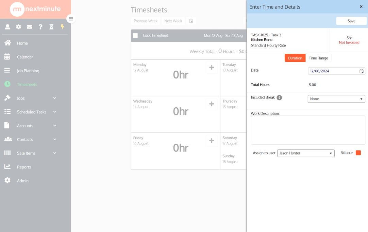Open the calendar picker beside Next Week

click(x=191, y=21)
